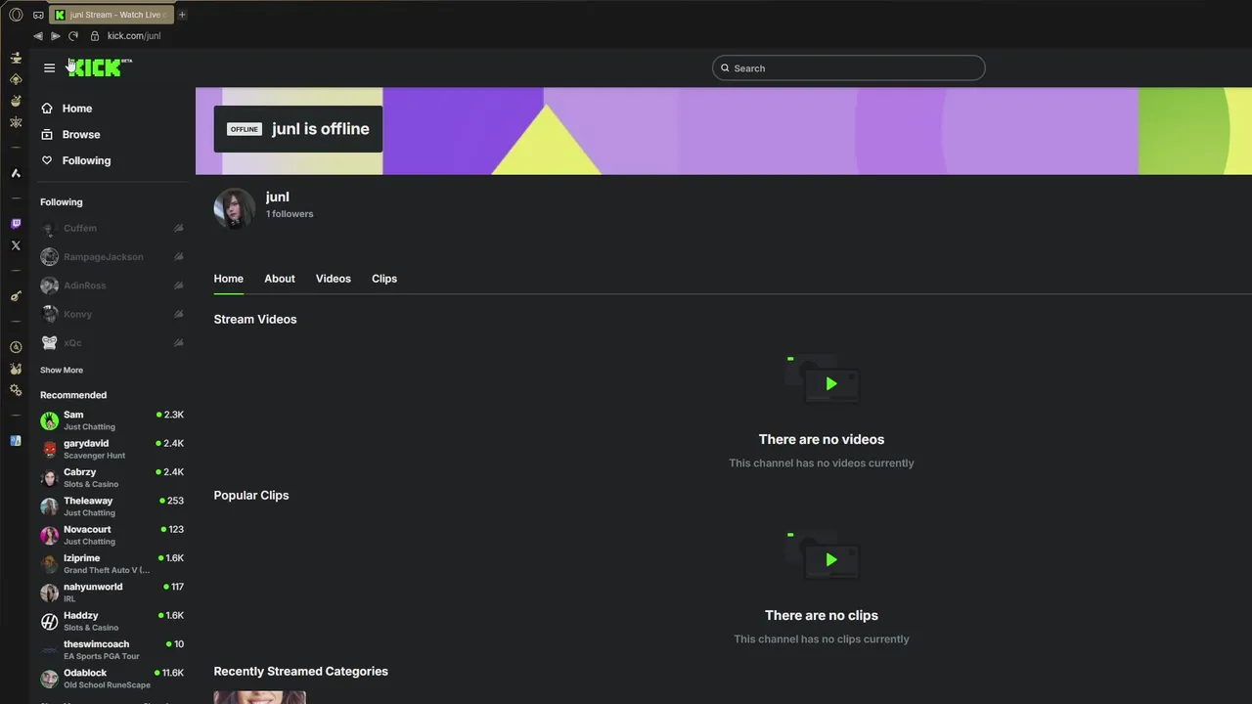Screen dimensions: 1252x704
Task: Click the play icon under Popular Clips
Action: pyautogui.click(x=831, y=560)
